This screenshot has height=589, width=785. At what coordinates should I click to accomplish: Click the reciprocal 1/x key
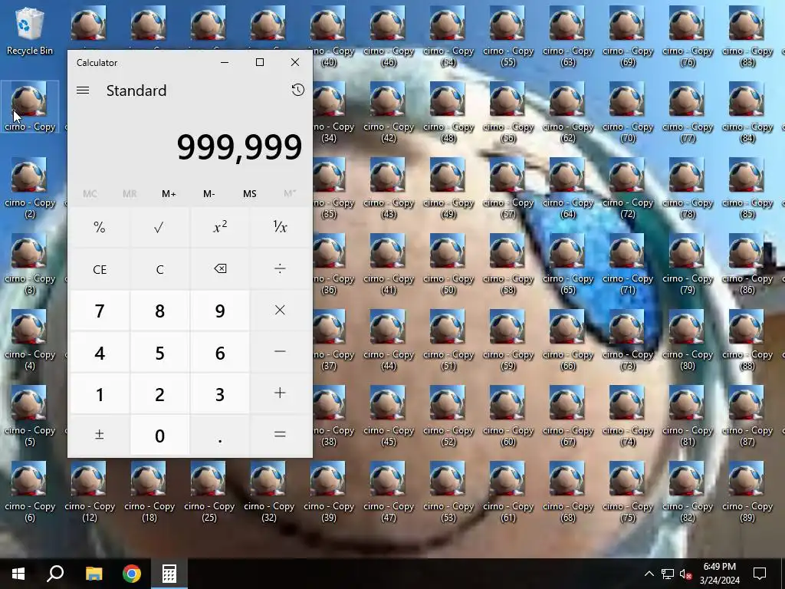(280, 228)
